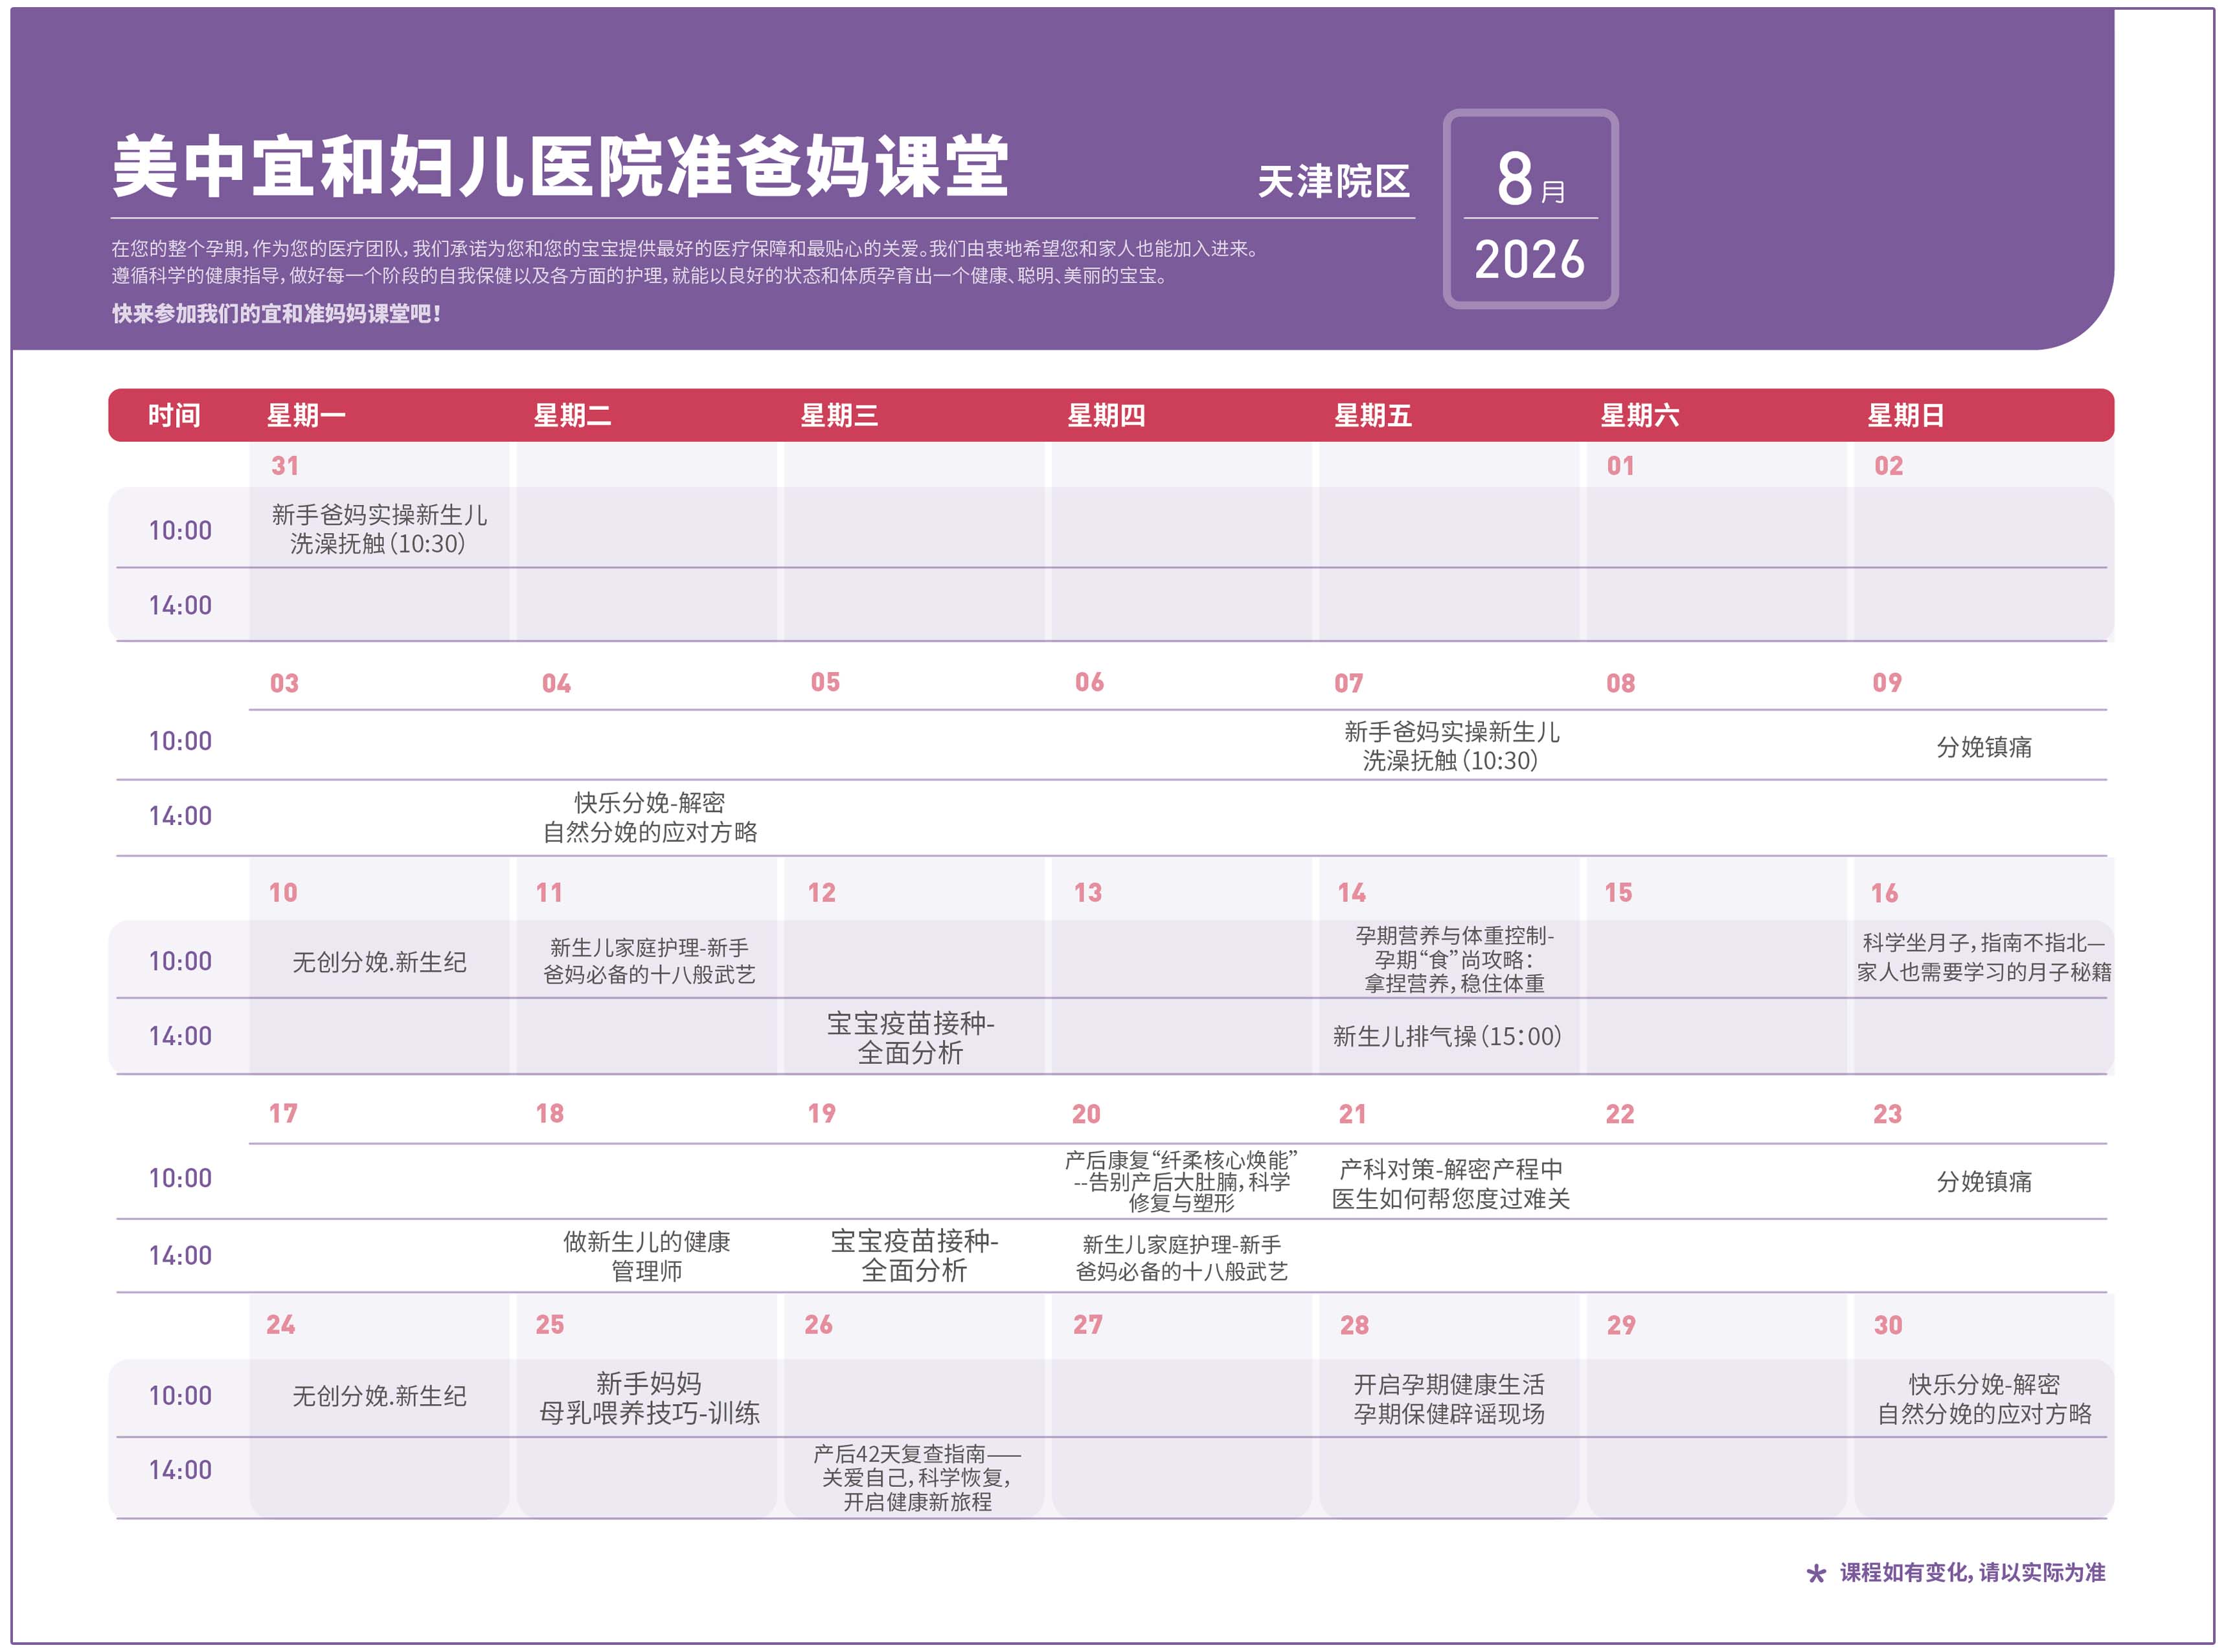
Task: Select the "星期二" column header
Action: coord(572,415)
